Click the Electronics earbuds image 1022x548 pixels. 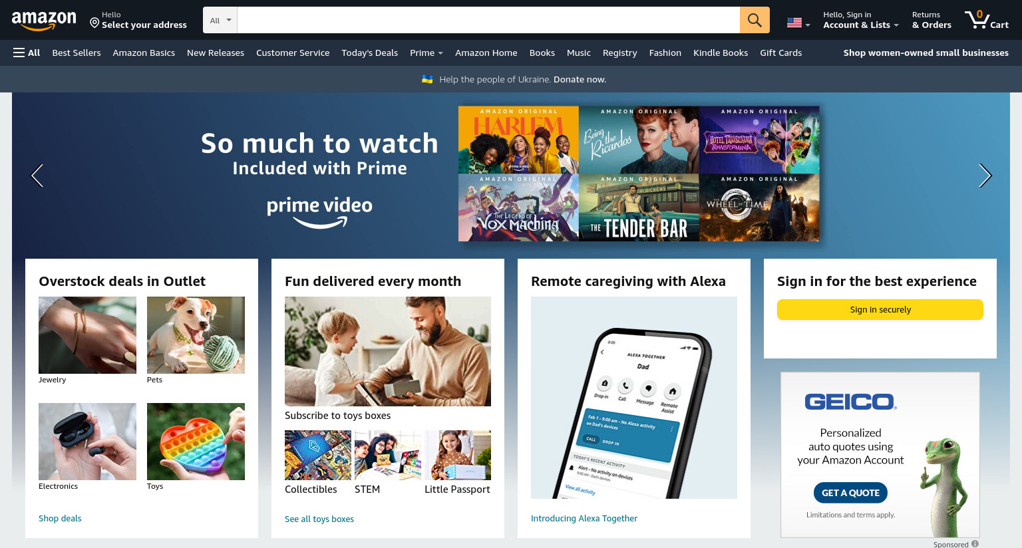(87, 442)
